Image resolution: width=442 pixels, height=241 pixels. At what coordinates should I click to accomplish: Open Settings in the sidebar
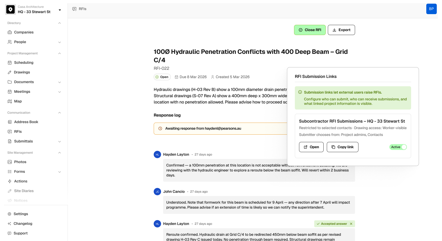tap(21, 214)
